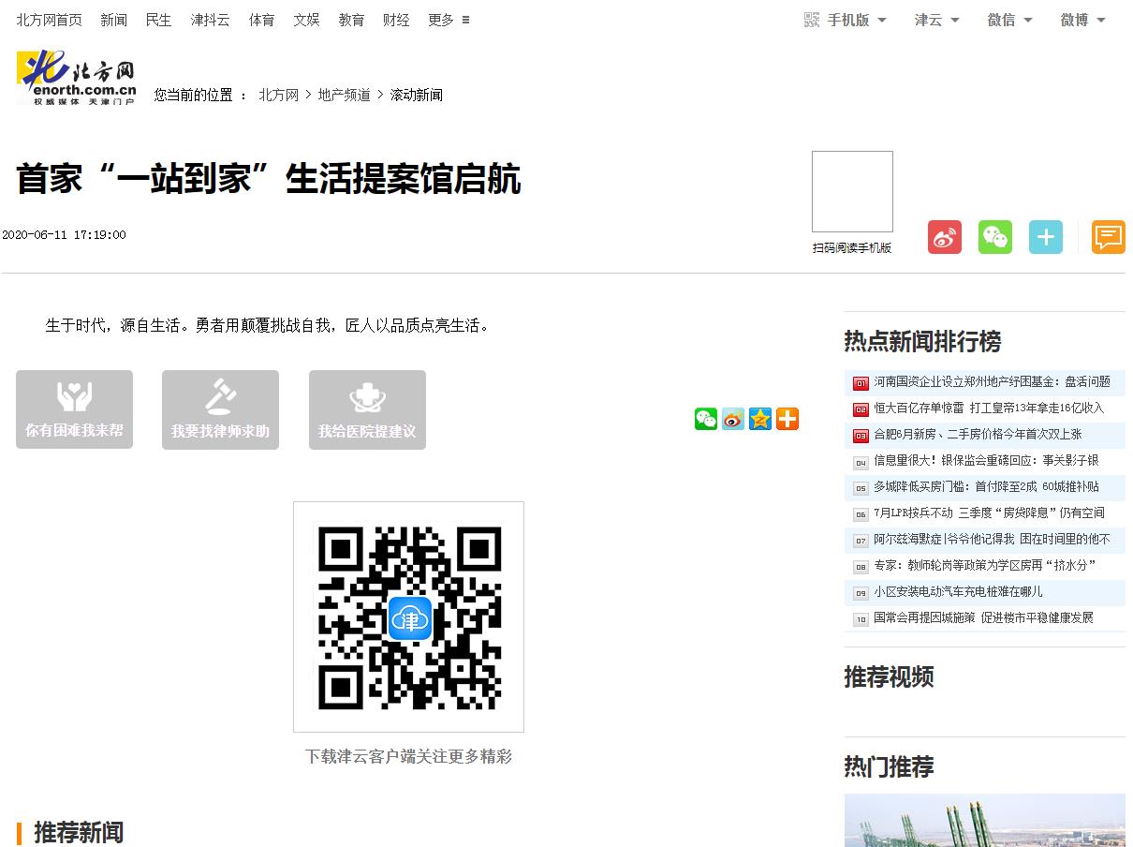This screenshot has width=1133, height=847.
Task: Open the 文娱 nav item
Action: point(306,20)
